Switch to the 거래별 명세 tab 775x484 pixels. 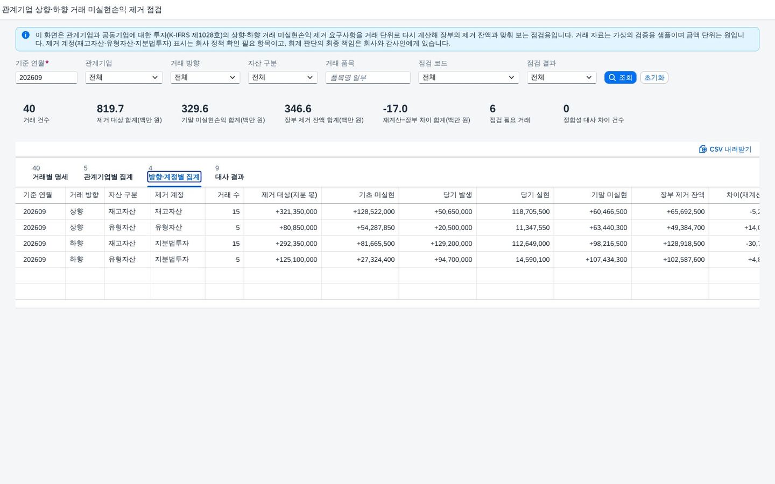point(50,177)
